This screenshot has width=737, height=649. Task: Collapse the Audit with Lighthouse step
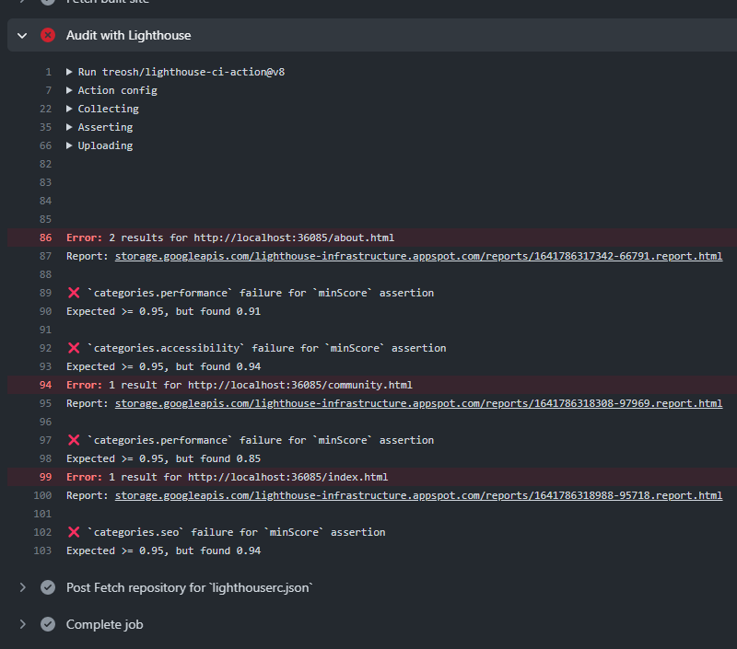pos(22,36)
